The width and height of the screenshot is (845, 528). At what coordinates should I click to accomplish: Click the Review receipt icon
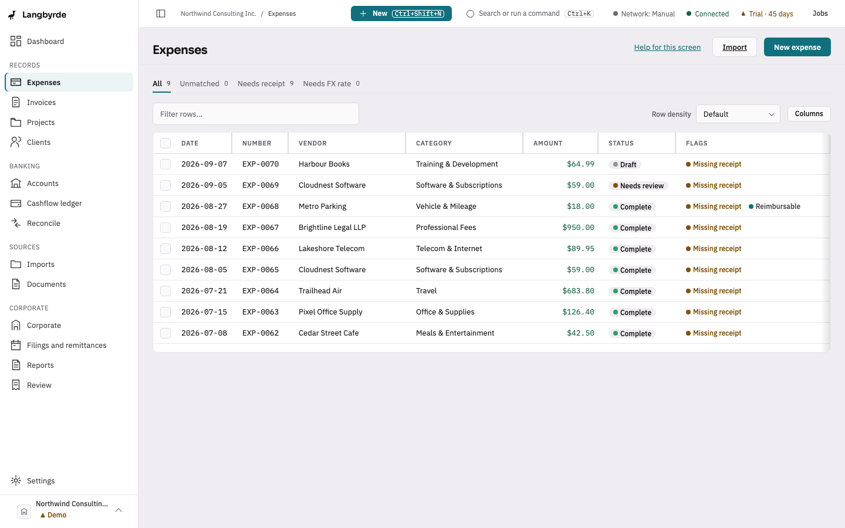(16, 385)
